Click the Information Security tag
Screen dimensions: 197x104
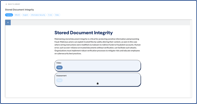(38, 15)
